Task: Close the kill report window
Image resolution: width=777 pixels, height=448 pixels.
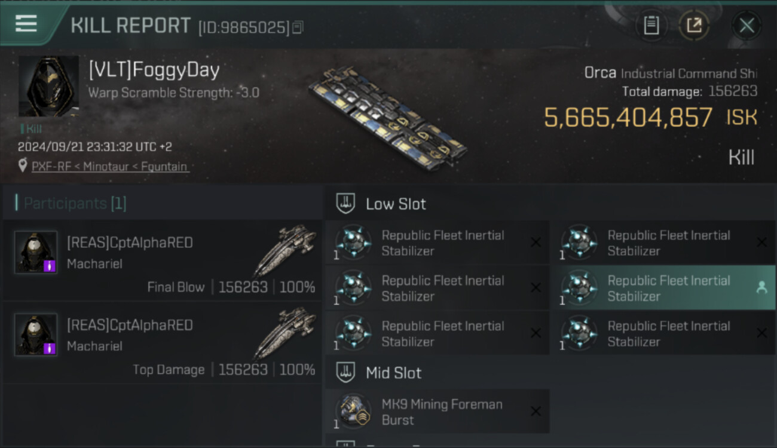Action: point(747,26)
